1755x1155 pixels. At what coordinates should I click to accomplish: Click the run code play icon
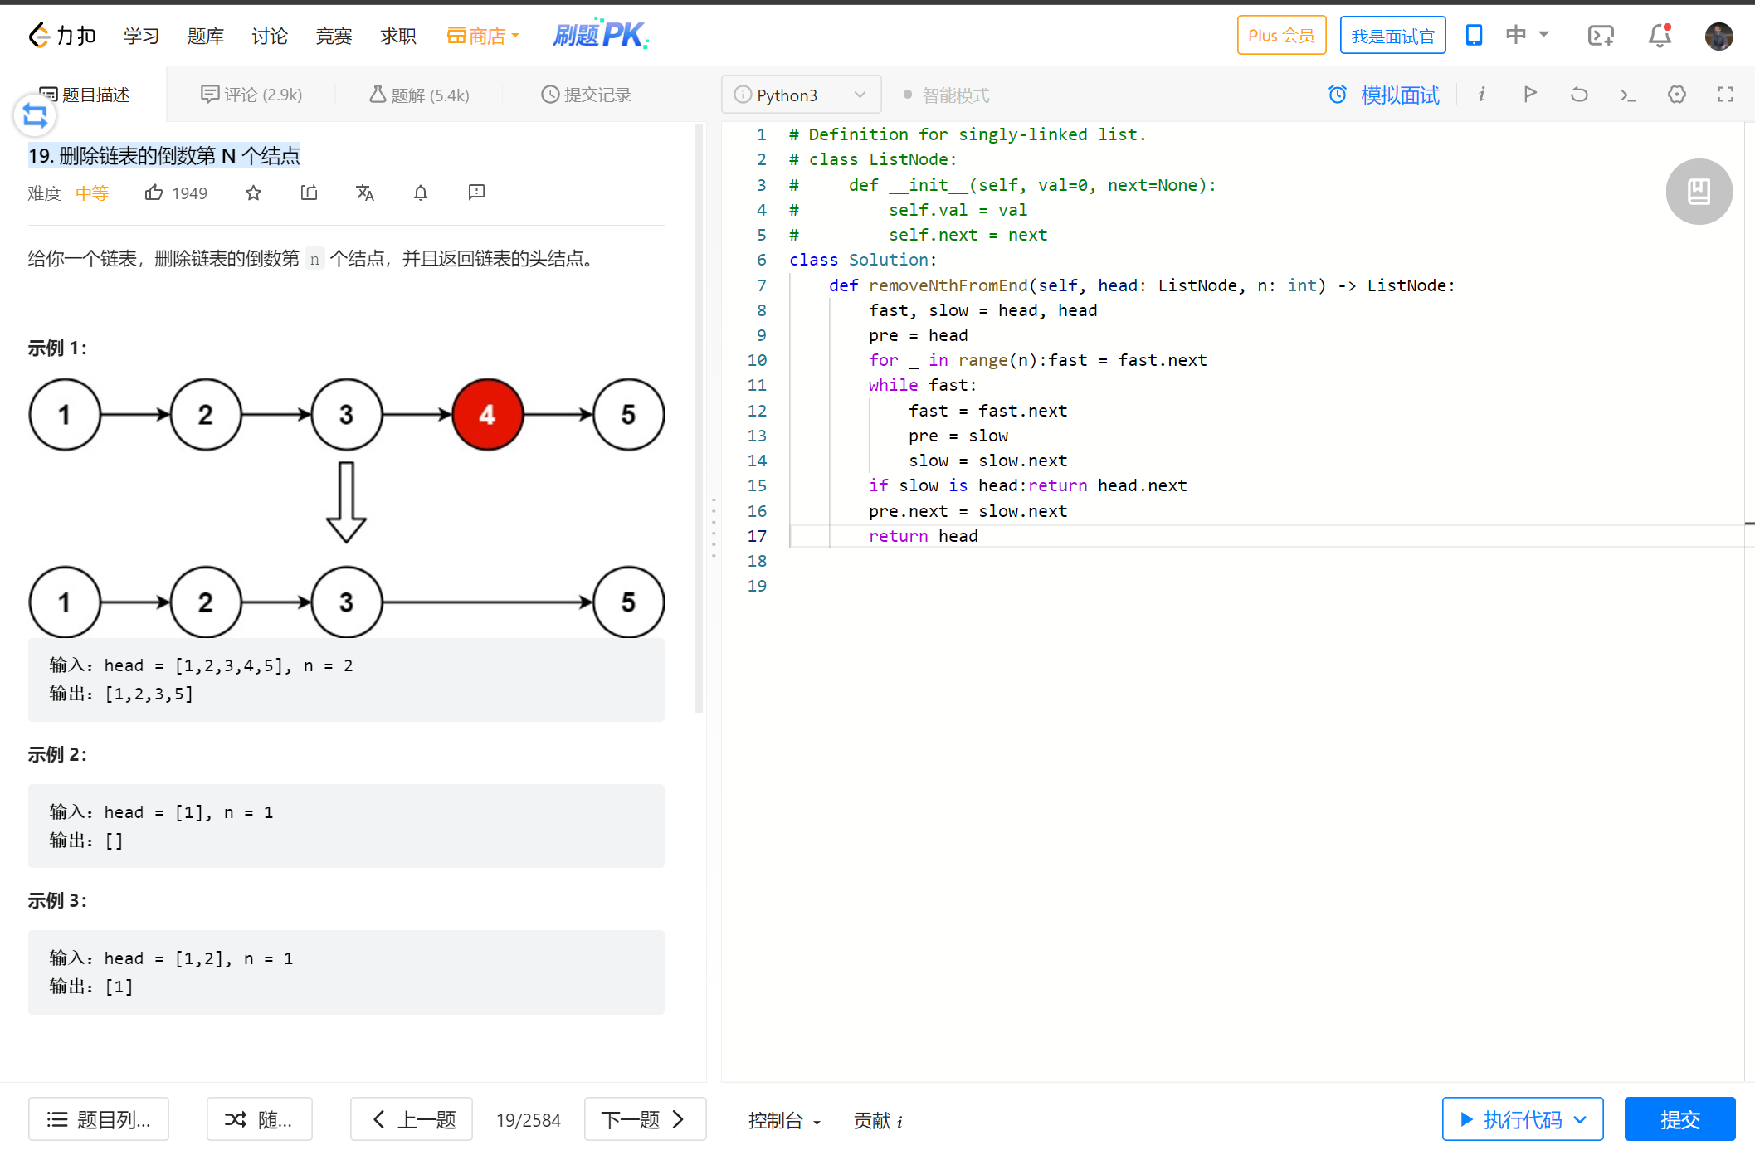[1530, 95]
